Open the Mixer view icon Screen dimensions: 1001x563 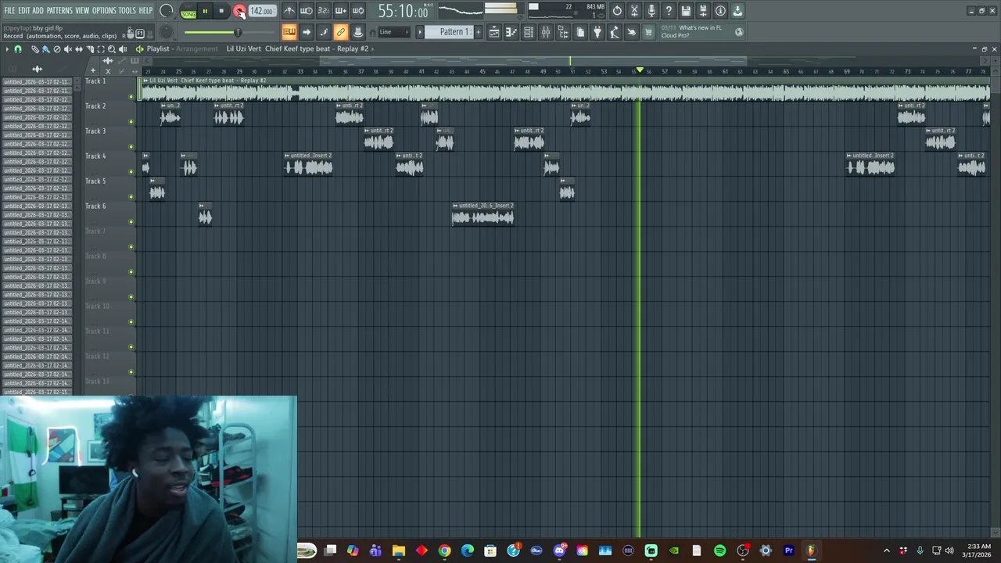pyautogui.click(x=546, y=32)
